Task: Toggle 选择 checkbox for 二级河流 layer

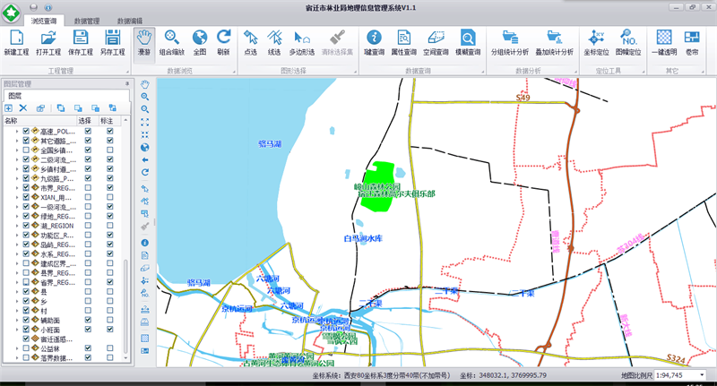Action: 88,159
